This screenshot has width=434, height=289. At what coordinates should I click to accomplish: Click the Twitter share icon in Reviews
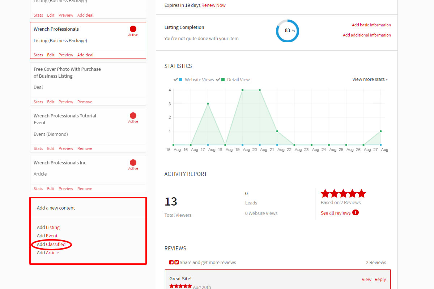click(176, 263)
